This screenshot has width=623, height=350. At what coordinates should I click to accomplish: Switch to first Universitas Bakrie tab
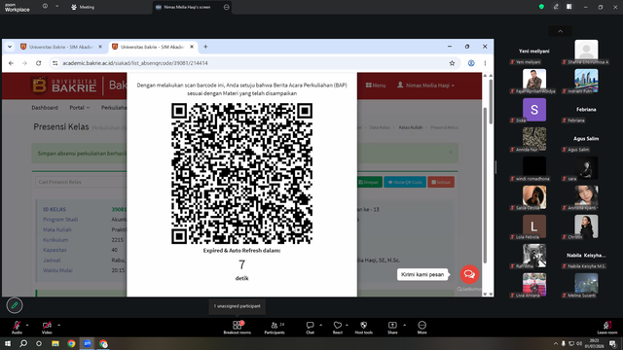coord(60,47)
